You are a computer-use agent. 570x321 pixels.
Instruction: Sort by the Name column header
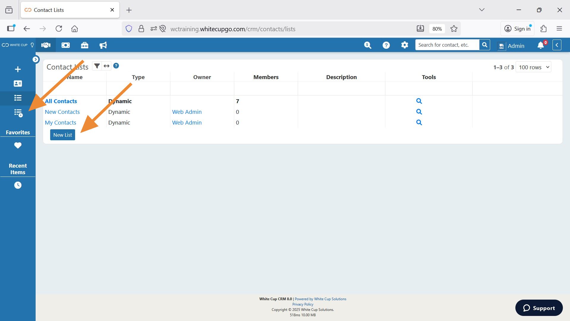tap(75, 77)
